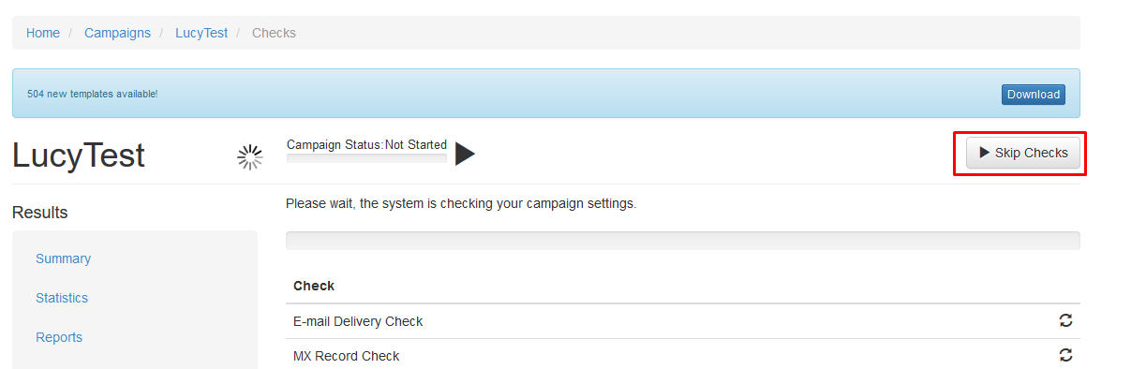Open the Campaigns breadcrumb link
Screen dimensions: 1146x369
click(x=117, y=33)
